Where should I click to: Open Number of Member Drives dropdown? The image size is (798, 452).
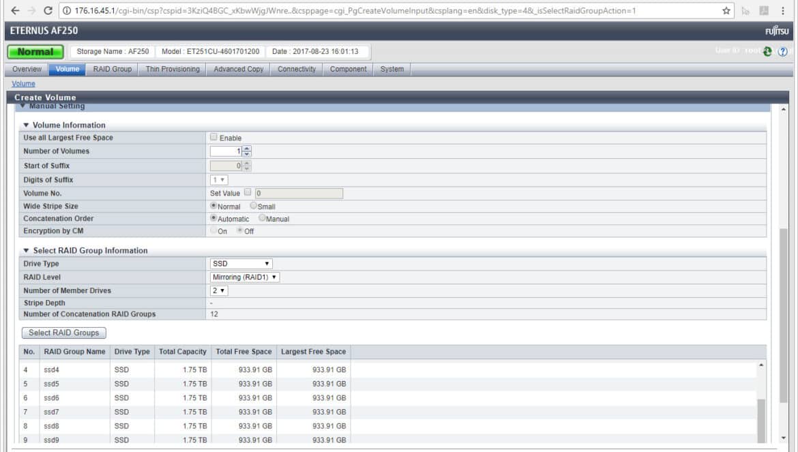coord(219,291)
